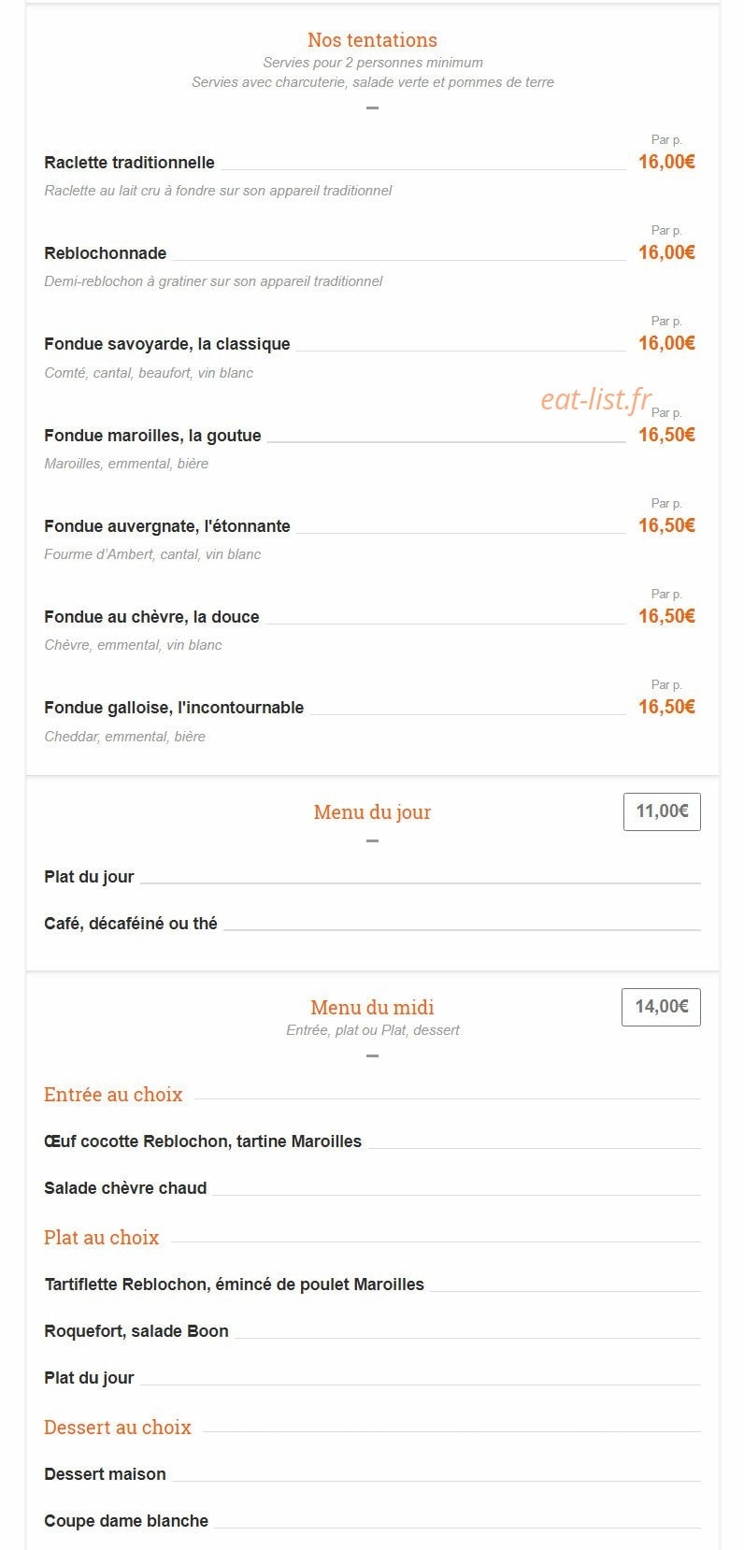Click the eat-list.fr watermark
744x1550 pixels.
pos(596,399)
